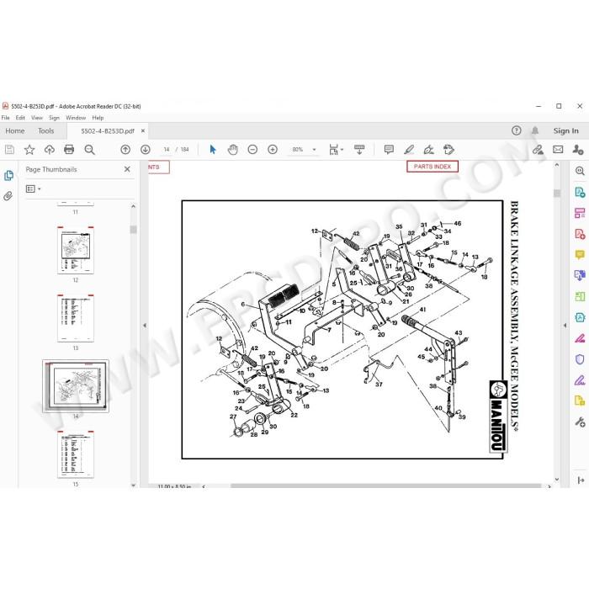The image size is (589, 589).
Task: Select the highlighter pen tool
Action: click(x=409, y=150)
